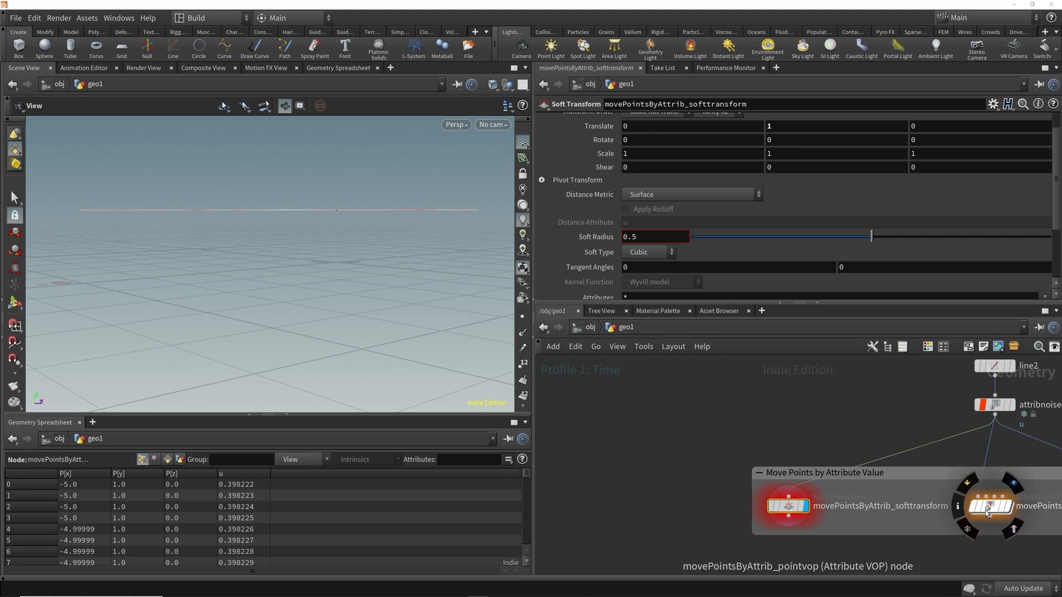Click the network editor search magnifier

(x=1039, y=347)
